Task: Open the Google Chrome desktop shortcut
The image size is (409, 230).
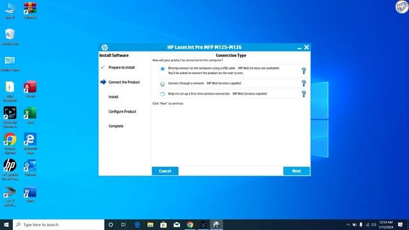Action: point(10,143)
